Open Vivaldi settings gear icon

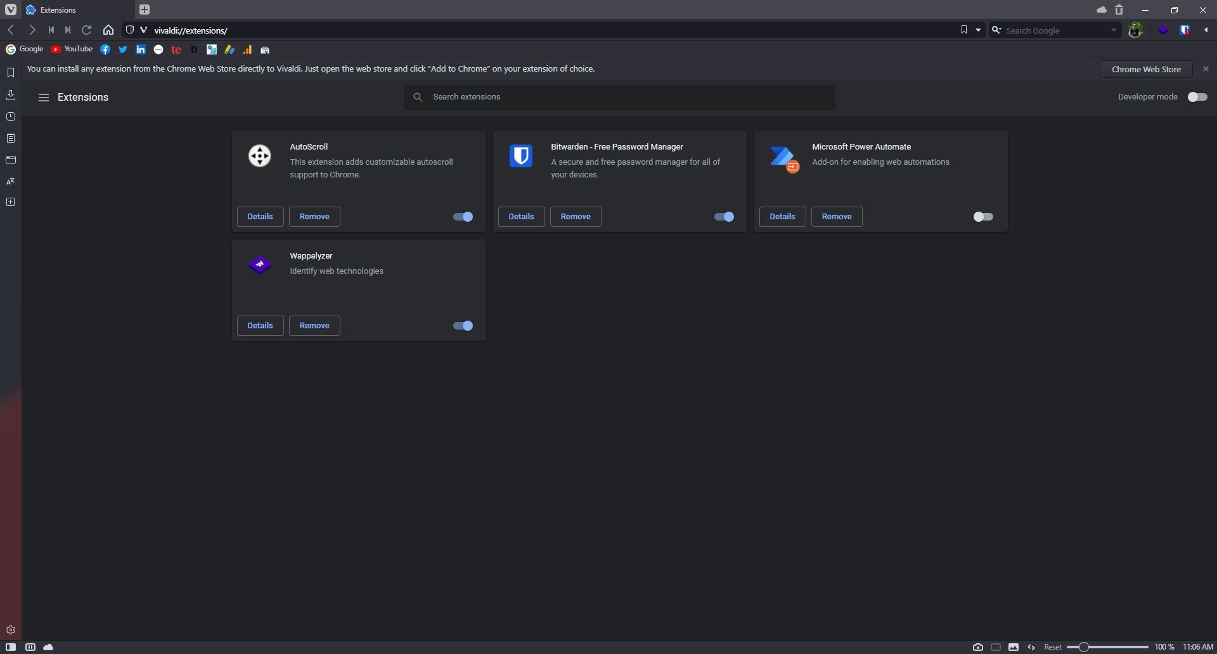point(11,630)
